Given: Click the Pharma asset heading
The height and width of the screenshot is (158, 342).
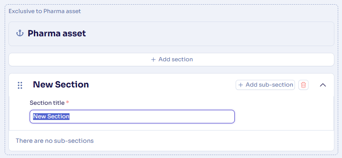Looking at the screenshot, I should [x=57, y=33].
